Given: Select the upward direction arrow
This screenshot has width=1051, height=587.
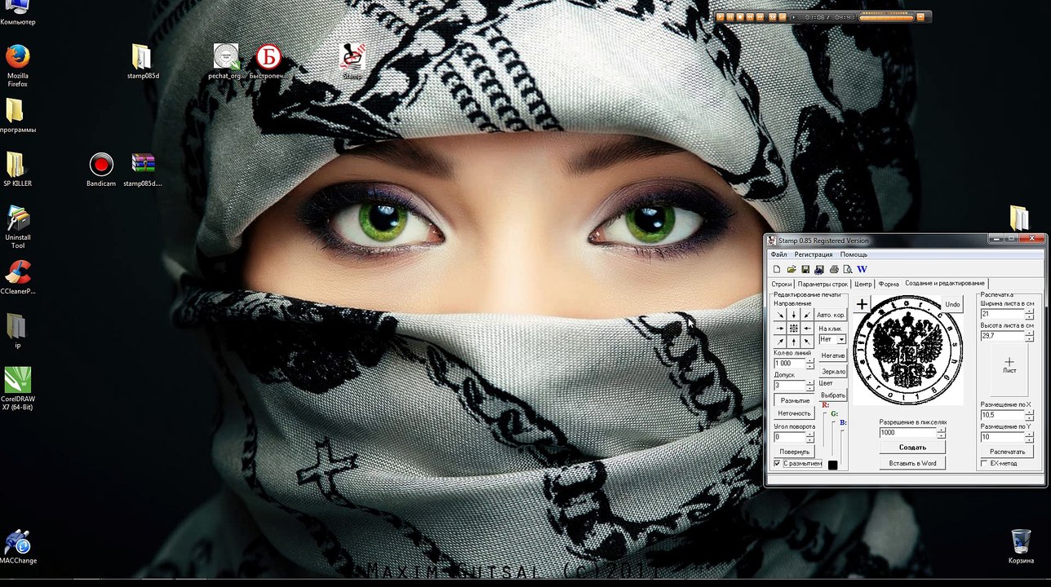Looking at the screenshot, I should 793,341.
